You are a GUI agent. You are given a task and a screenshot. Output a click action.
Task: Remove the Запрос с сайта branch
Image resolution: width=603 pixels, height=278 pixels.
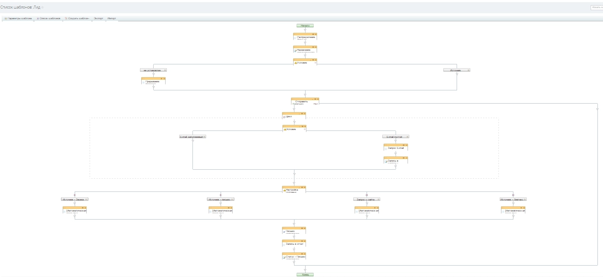367,195
